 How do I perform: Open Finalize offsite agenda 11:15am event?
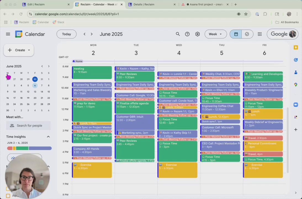[135, 107]
